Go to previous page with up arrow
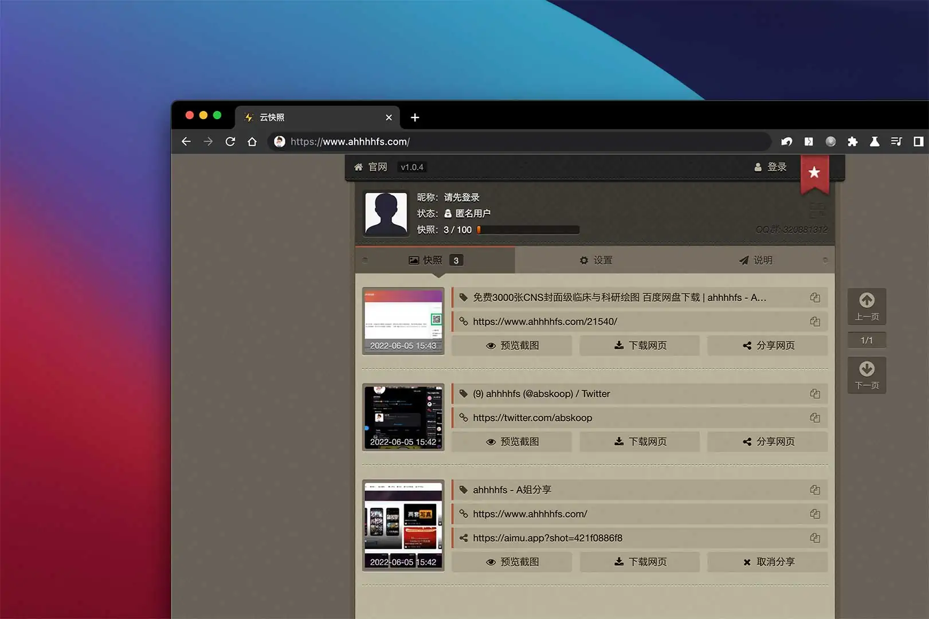 coord(867,306)
